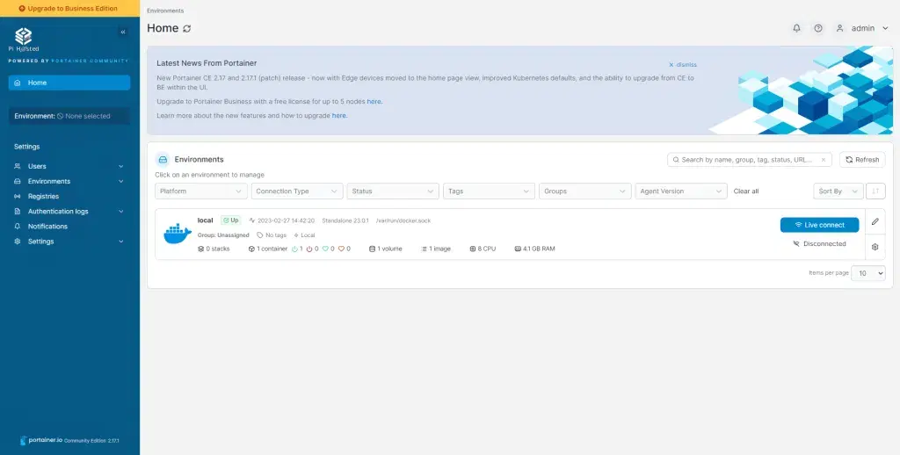Open the Sort By dropdown
The width and height of the screenshot is (900, 455).
tap(838, 191)
